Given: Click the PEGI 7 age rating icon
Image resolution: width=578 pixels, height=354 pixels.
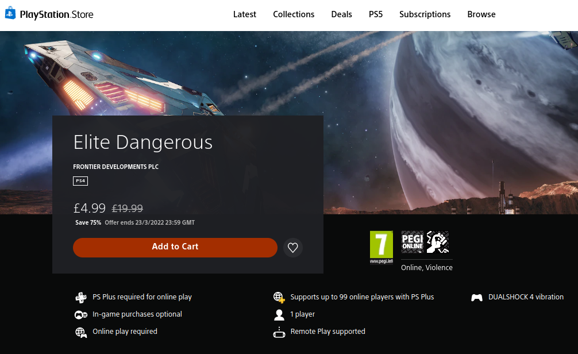Looking at the screenshot, I should click(381, 247).
